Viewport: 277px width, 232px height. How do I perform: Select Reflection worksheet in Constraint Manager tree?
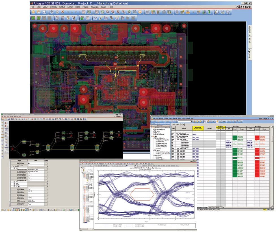coord(161,141)
